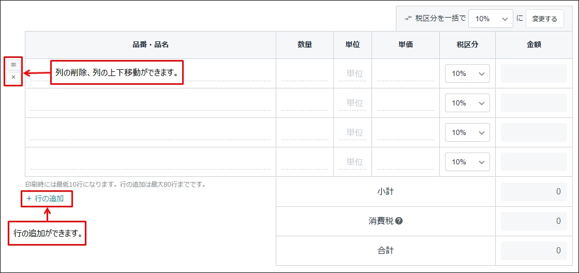Expand fourth row tax category dropdown

[x=467, y=162]
